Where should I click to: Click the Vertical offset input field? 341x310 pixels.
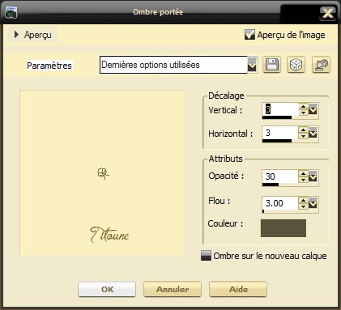pos(280,109)
